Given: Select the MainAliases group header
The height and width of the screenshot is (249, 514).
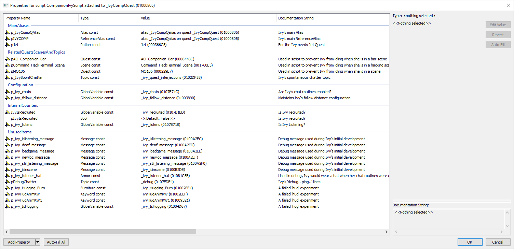Looking at the screenshot, I should [x=19, y=25].
